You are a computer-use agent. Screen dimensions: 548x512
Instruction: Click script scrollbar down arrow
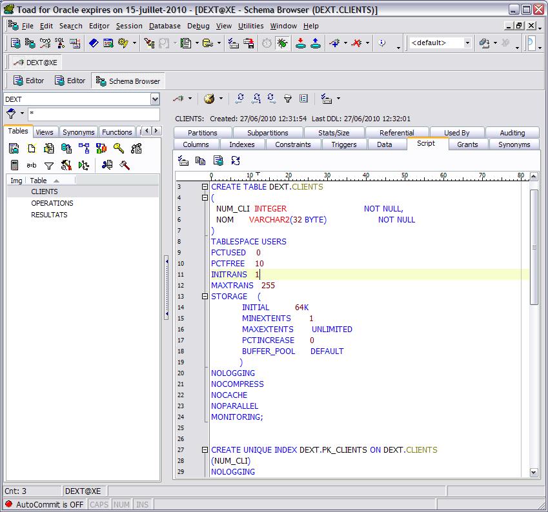click(x=534, y=473)
